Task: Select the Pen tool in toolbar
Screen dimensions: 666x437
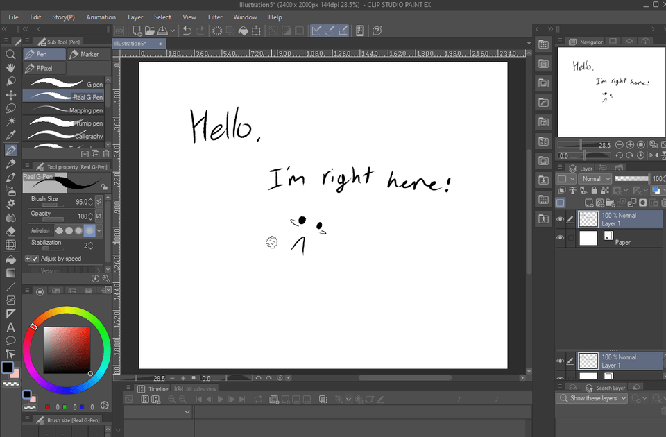Action: 10,150
